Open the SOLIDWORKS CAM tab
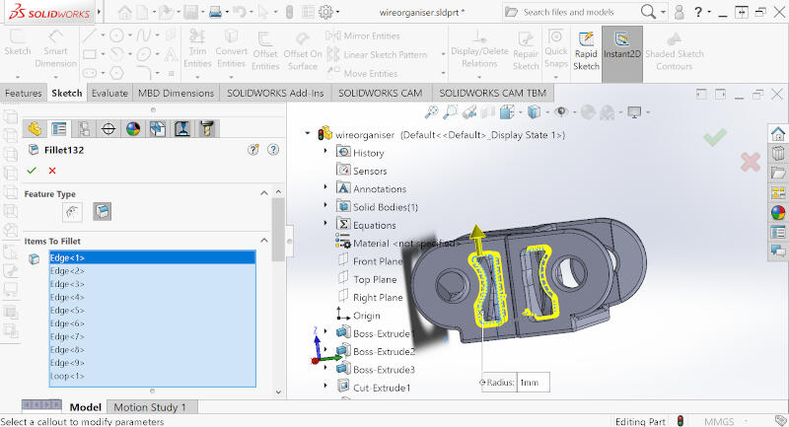Image resolution: width=789 pixels, height=427 pixels. 381,93
